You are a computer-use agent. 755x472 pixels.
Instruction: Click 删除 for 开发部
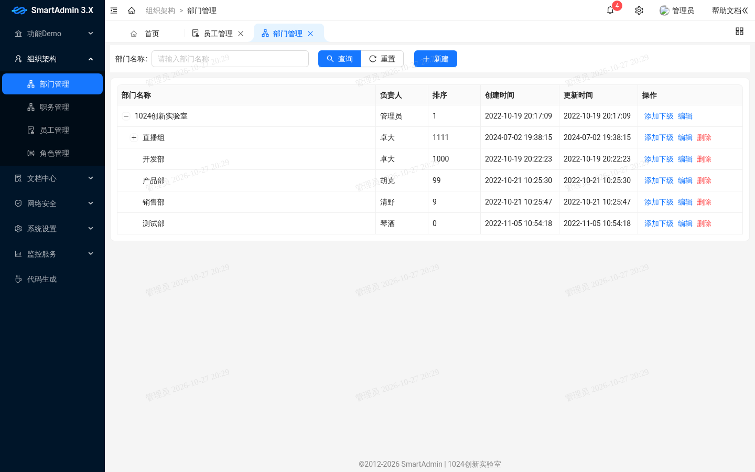pyautogui.click(x=704, y=159)
